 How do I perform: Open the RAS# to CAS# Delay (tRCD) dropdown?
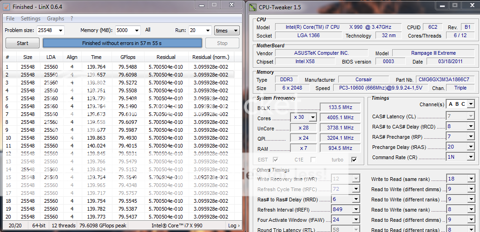tap(471, 126)
